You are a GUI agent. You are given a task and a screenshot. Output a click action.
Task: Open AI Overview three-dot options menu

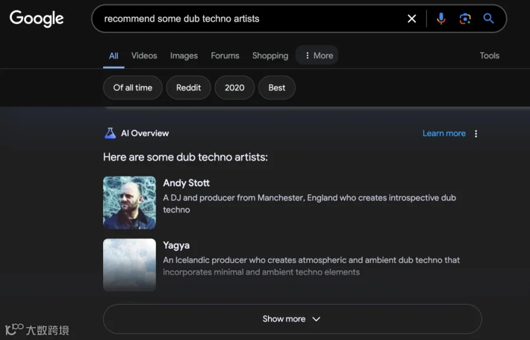pyautogui.click(x=476, y=134)
